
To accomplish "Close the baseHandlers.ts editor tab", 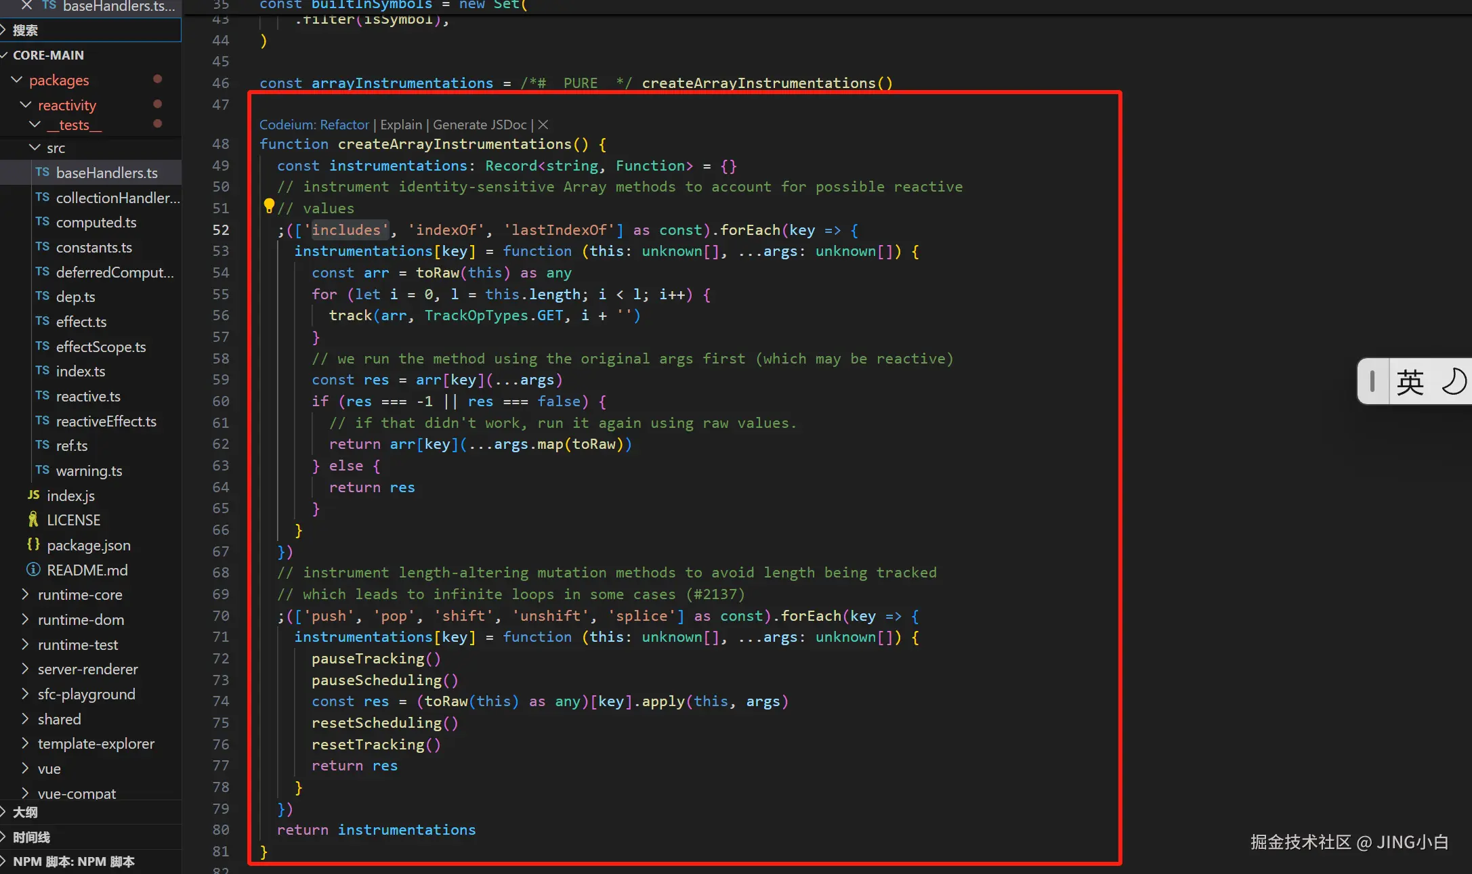I will point(26,5).
